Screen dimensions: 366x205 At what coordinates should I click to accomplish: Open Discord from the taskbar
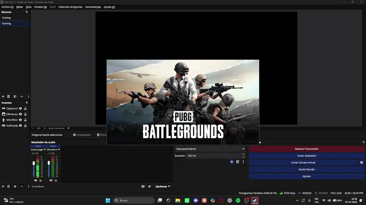tap(196, 200)
